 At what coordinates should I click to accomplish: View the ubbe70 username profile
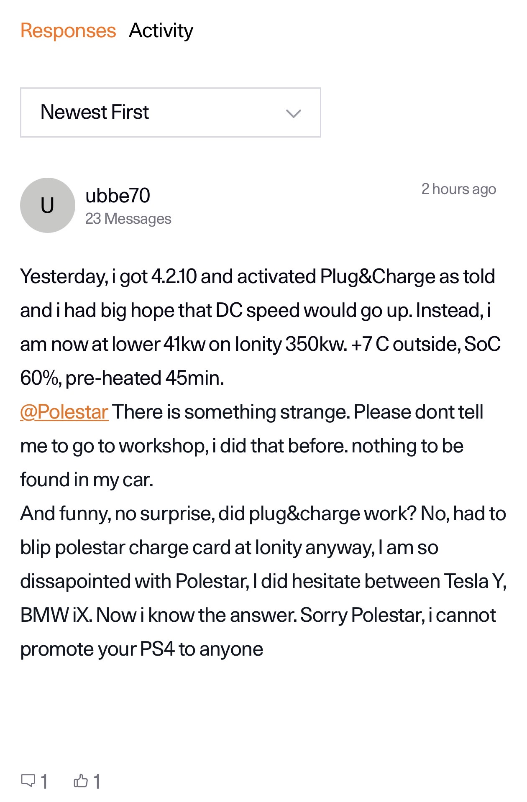[x=118, y=196]
